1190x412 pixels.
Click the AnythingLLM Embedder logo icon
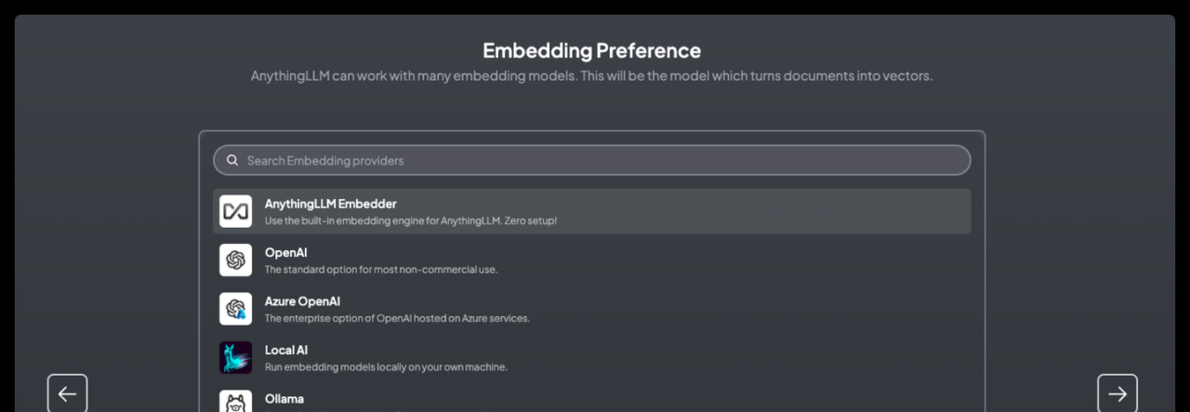(235, 211)
